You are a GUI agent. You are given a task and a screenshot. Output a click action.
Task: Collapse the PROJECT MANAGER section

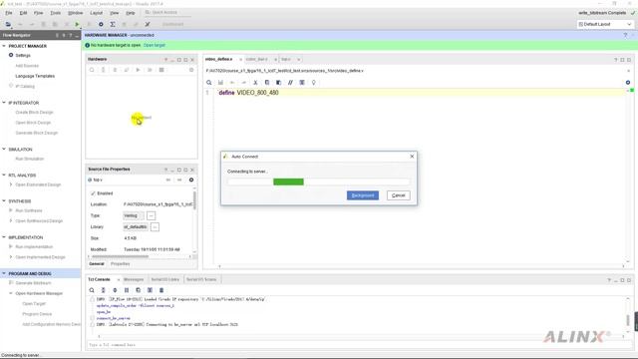(4, 46)
